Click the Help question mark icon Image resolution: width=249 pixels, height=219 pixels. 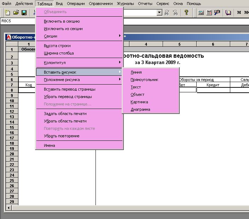[x=186, y=12]
